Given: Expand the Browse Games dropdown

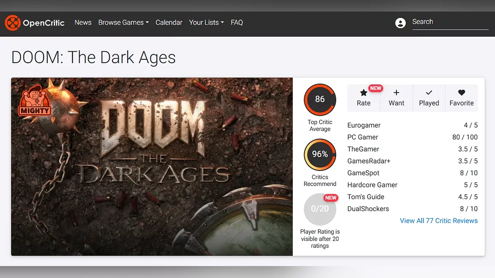Looking at the screenshot, I should point(123,23).
